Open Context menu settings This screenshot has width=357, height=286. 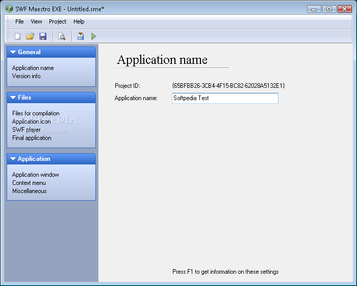[29, 183]
